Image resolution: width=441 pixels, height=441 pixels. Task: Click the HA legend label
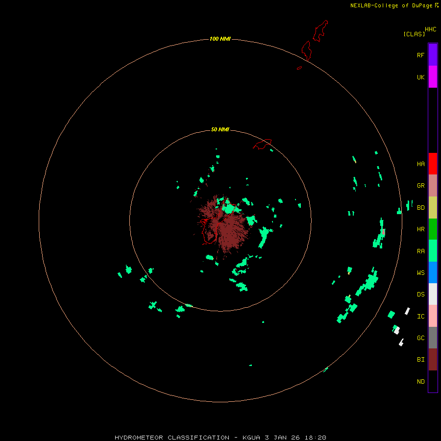click(x=420, y=164)
